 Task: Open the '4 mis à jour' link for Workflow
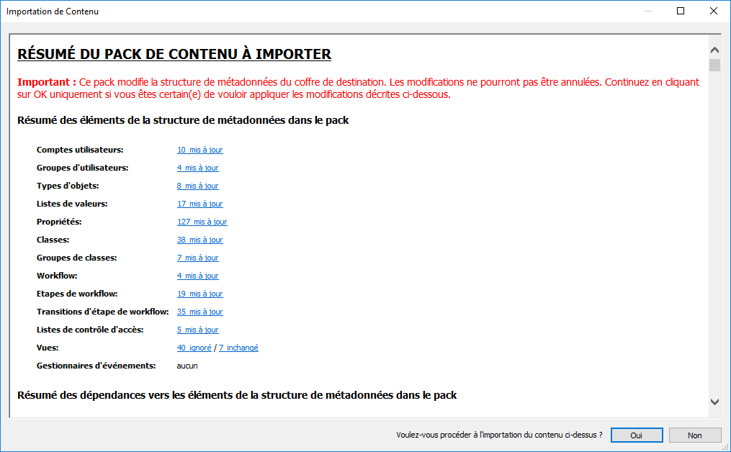[x=197, y=276]
